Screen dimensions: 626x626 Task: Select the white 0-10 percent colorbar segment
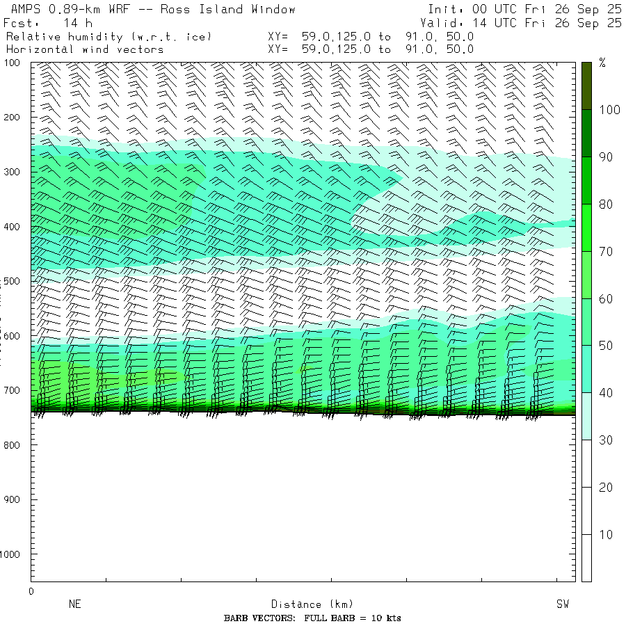[587, 558]
